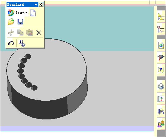
Task: Click the clock icon in right toolbar
Action: point(161,86)
